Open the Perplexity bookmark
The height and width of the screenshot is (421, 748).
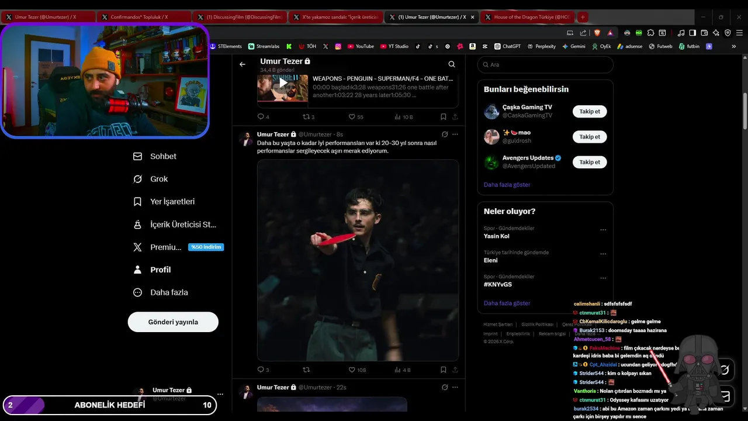[x=541, y=46]
